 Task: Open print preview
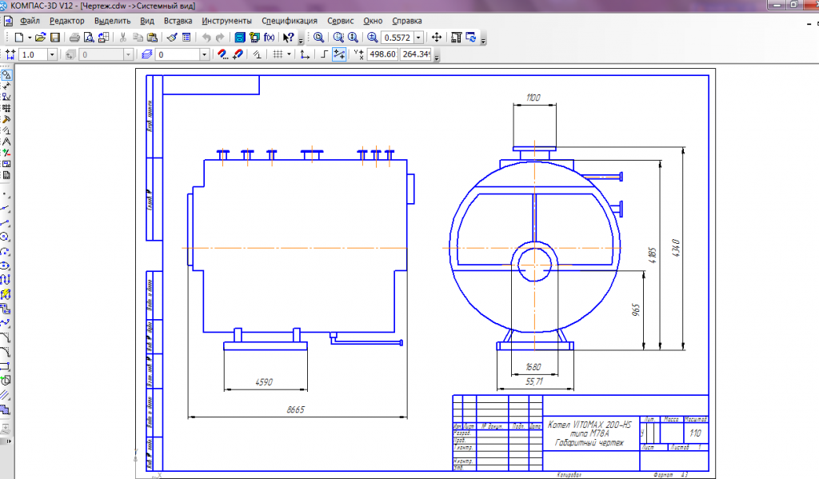pyautogui.click(x=89, y=38)
